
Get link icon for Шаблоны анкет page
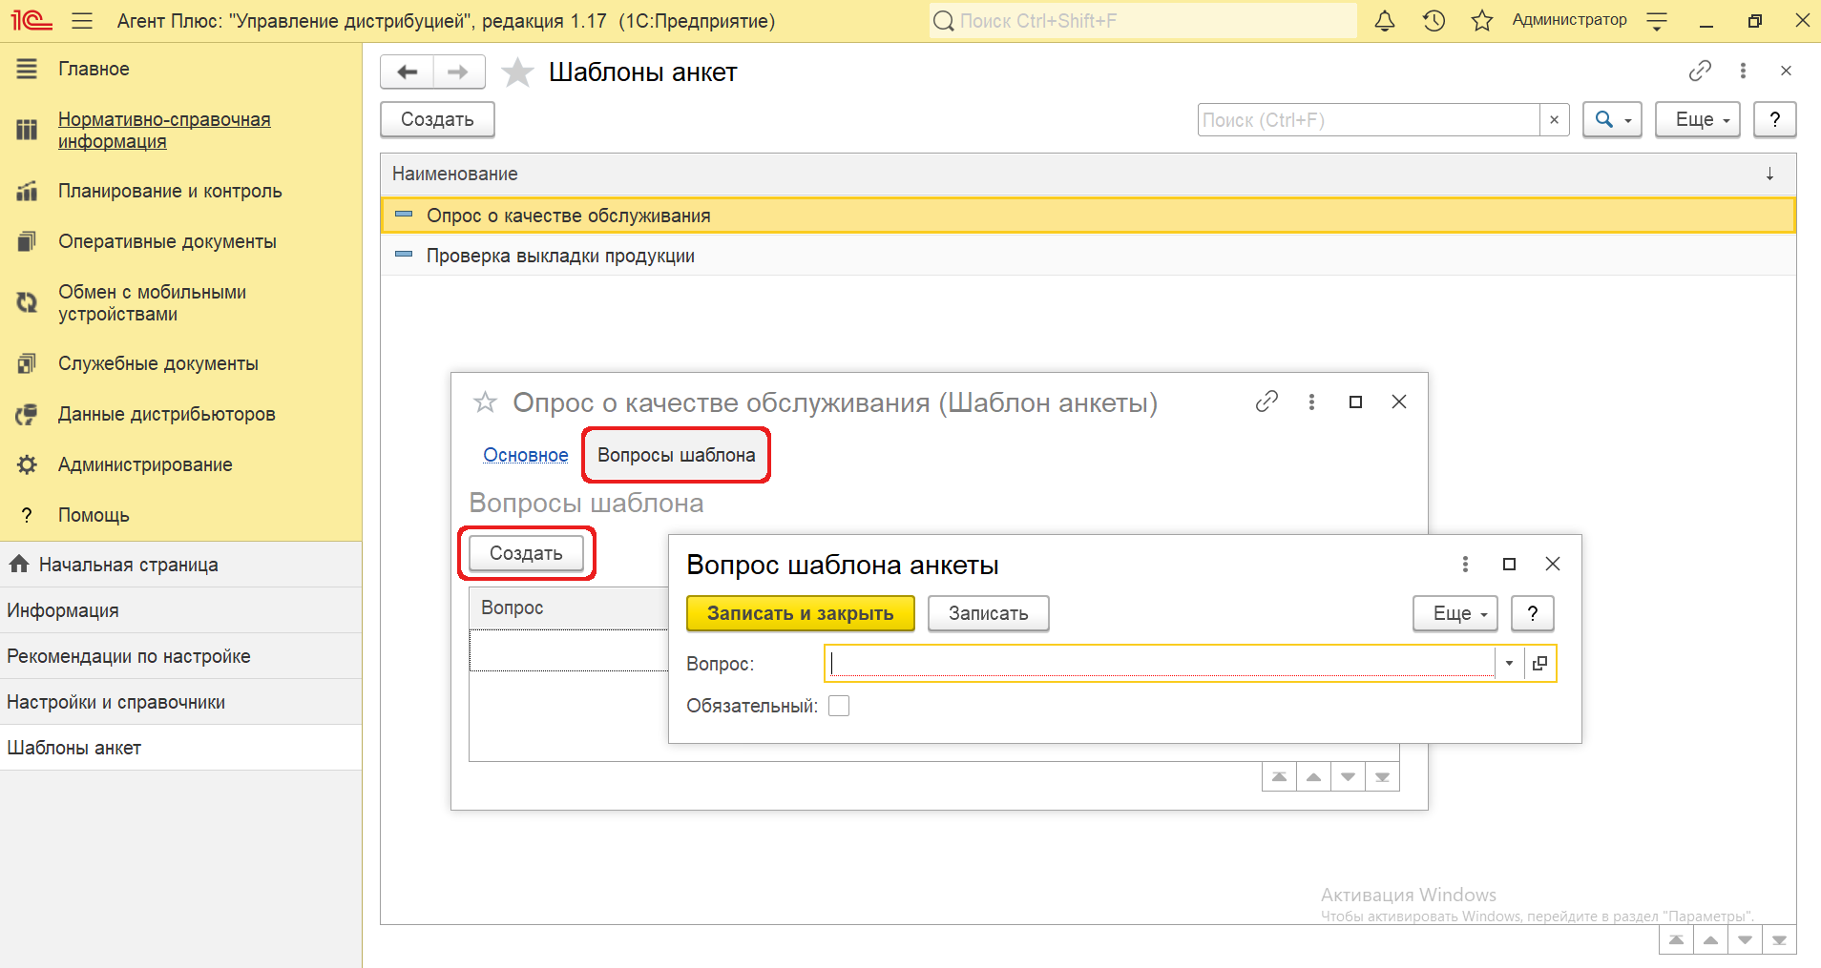coord(1700,71)
